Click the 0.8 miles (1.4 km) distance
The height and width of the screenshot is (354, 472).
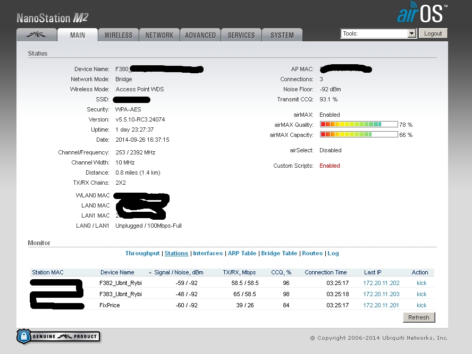pyautogui.click(x=138, y=172)
